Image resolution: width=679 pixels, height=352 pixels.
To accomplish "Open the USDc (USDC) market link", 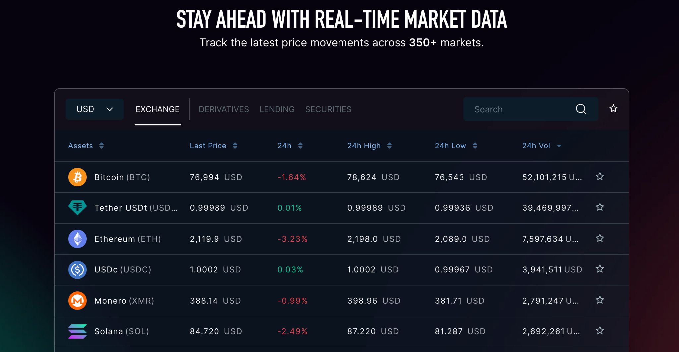I will (x=123, y=270).
